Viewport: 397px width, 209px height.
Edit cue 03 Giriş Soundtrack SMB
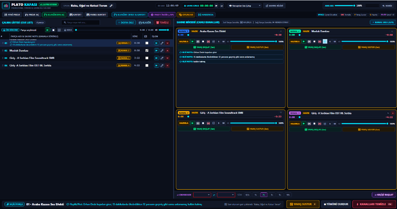[x=162, y=58]
